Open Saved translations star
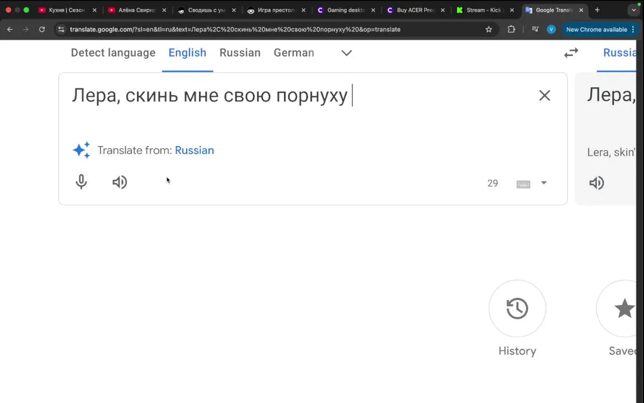The width and height of the screenshot is (644, 403). point(623,309)
